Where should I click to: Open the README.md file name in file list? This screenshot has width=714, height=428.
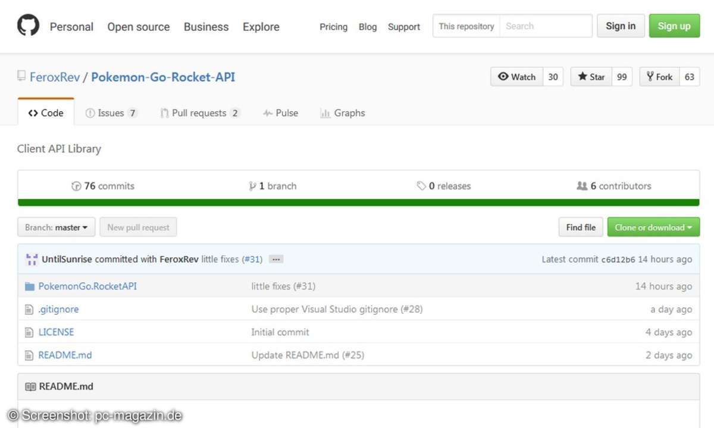click(65, 355)
